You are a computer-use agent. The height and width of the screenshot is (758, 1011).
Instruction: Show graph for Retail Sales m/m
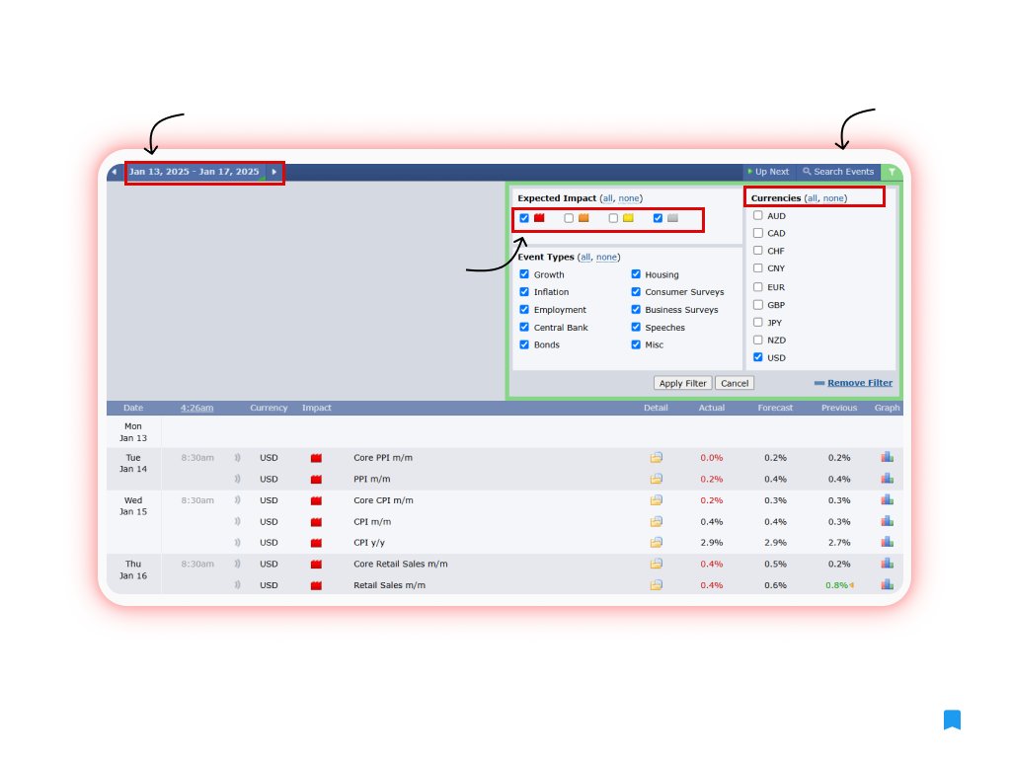tap(888, 584)
